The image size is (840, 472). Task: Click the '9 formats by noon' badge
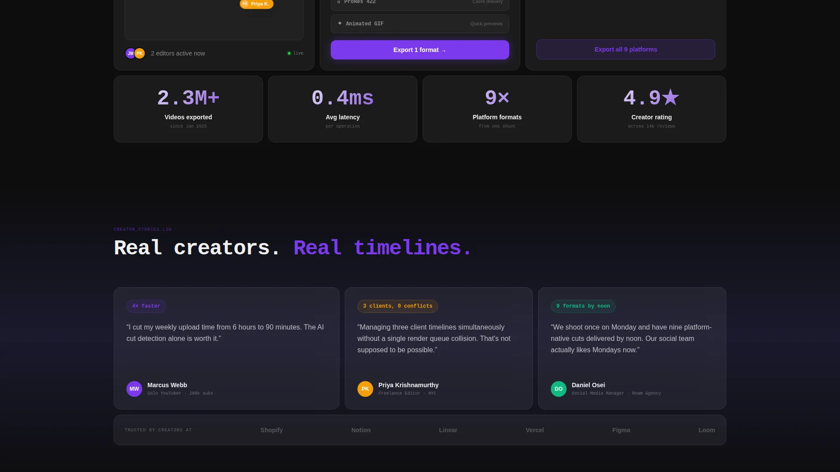pyautogui.click(x=583, y=306)
